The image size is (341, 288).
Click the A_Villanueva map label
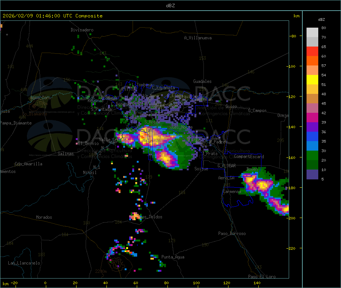click(x=198, y=38)
